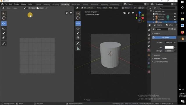Select the Measure tool in 3D viewport
This screenshot has height=105, width=186.
[x=78, y=48]
